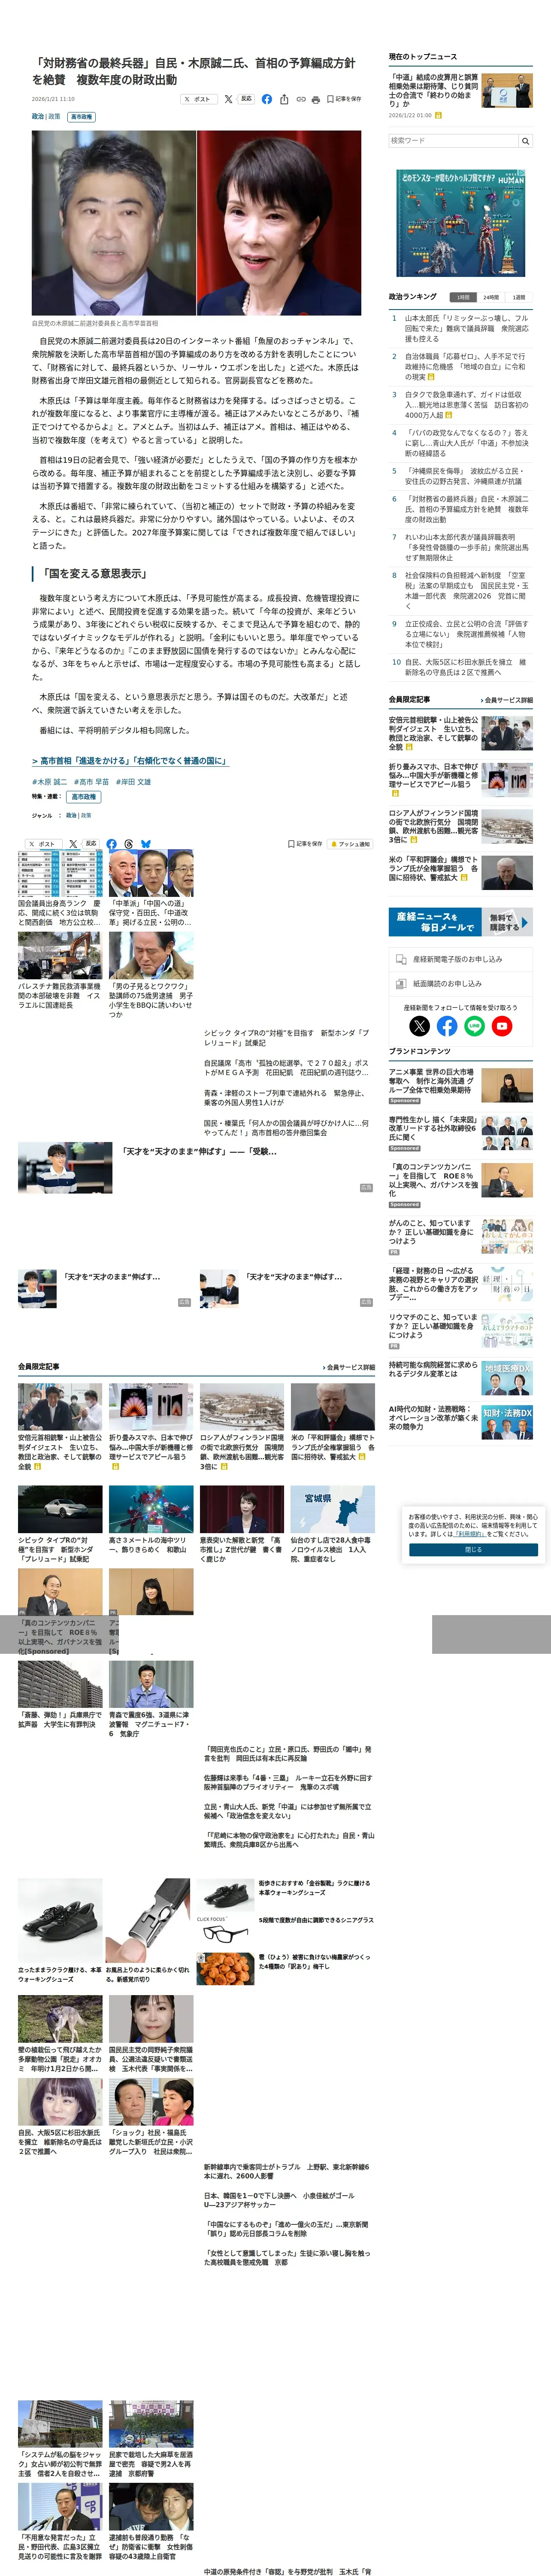Viewport: 551px width, 2576px height.
Task: Click the Facebook icon beside the upload share icon
Action: point(267,100)
